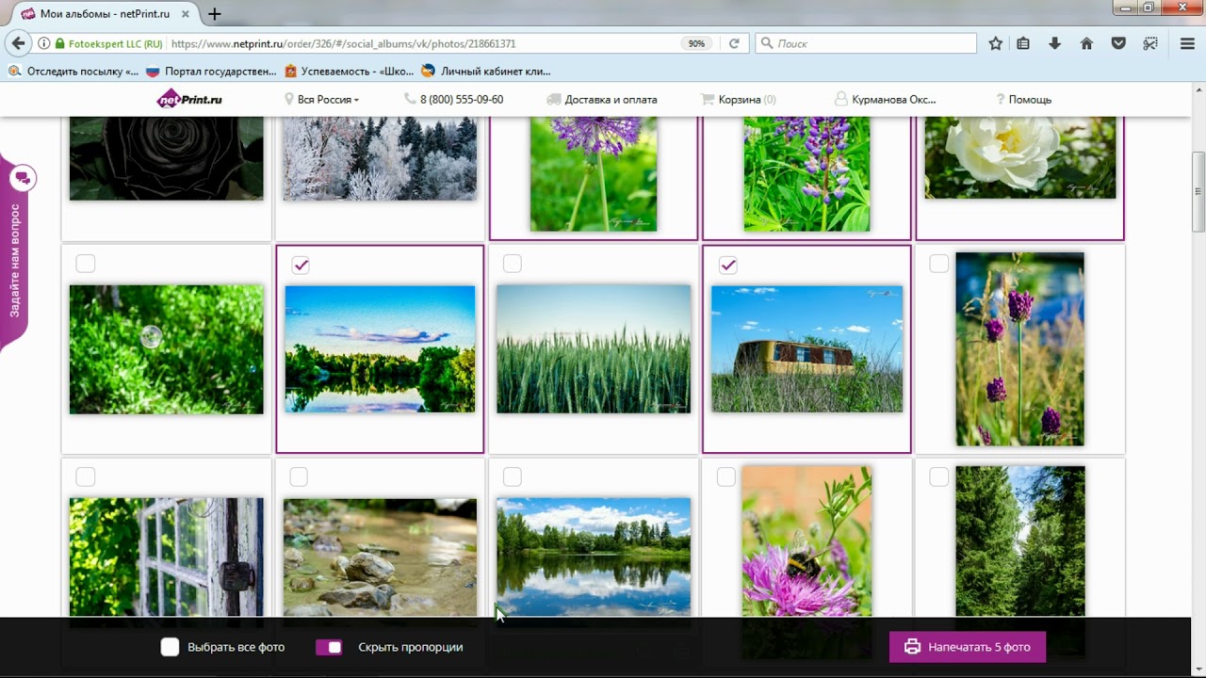The image size is (1206, 678).
Task: Uncheck the yellow bus photo checkbox
Action: coord(727,265)
